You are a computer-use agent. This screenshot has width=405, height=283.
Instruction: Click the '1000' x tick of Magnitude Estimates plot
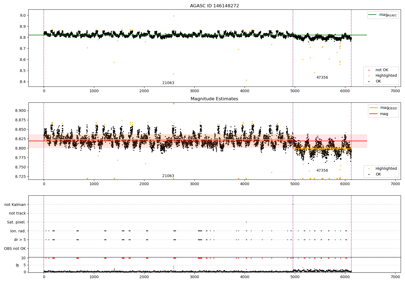[94, 184]
